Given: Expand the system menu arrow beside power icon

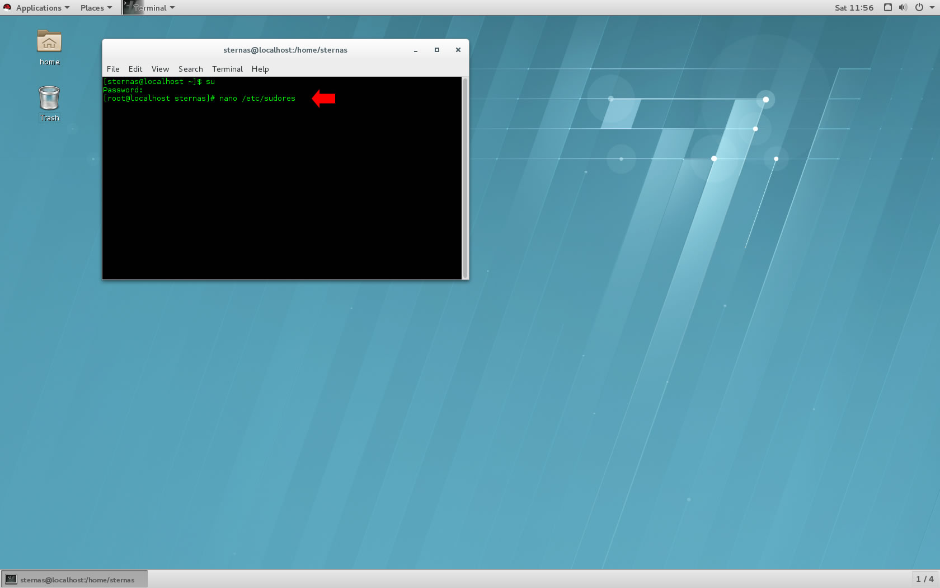Looking at the screenshot, I should [932, 7].
